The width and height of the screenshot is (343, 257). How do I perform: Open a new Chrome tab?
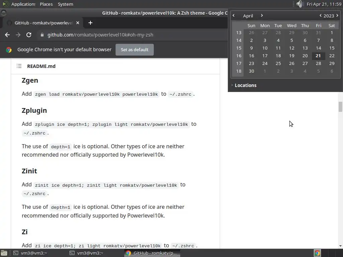(x=90, y=23)
